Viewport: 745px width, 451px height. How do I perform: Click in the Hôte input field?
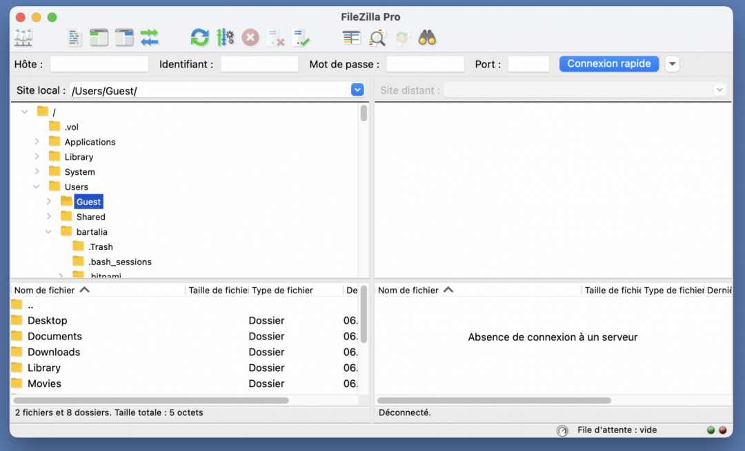pos(99,64)
